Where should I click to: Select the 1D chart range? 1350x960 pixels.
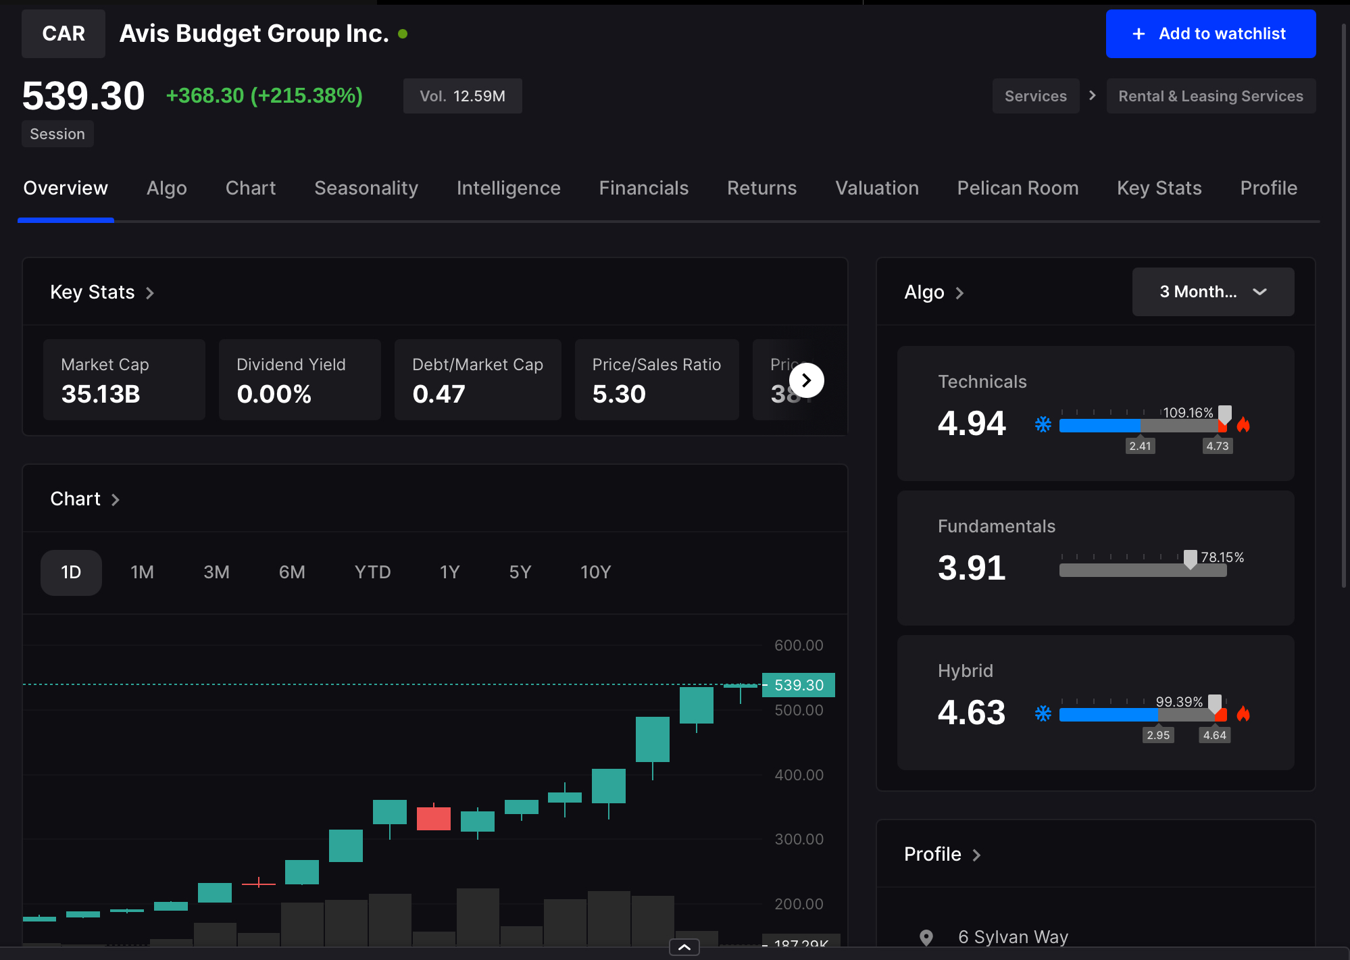(71, 572)
